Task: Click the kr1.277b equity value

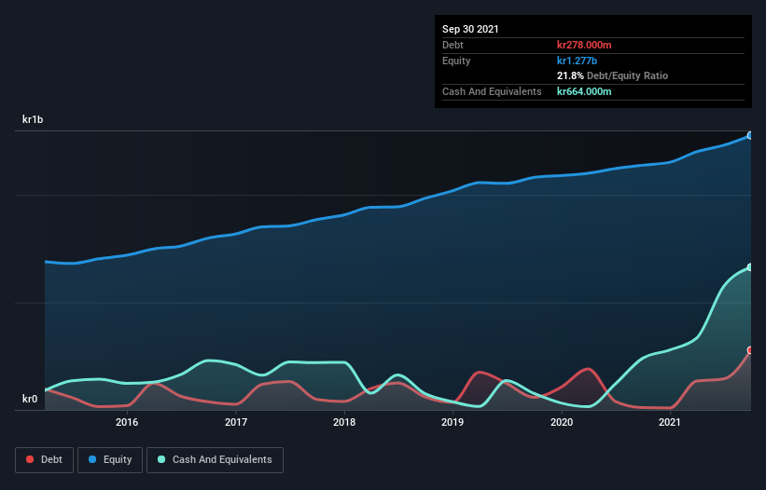Action: tap(577, 61)
